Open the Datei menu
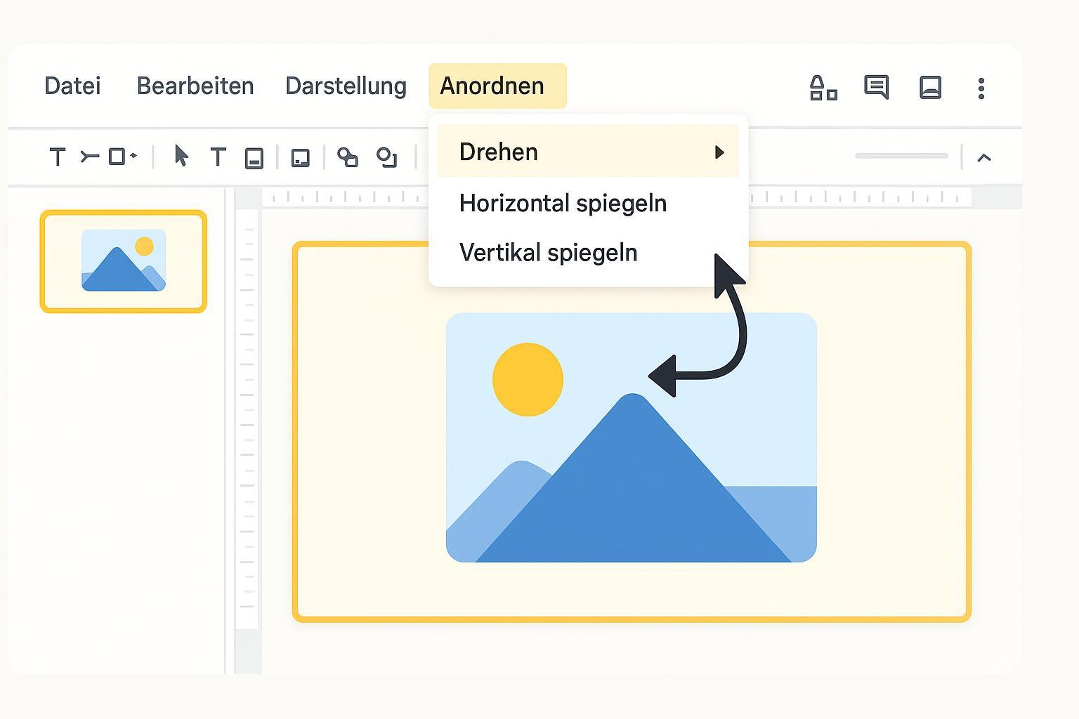The height and width of the screenshot is (719, 1079). 72,86
